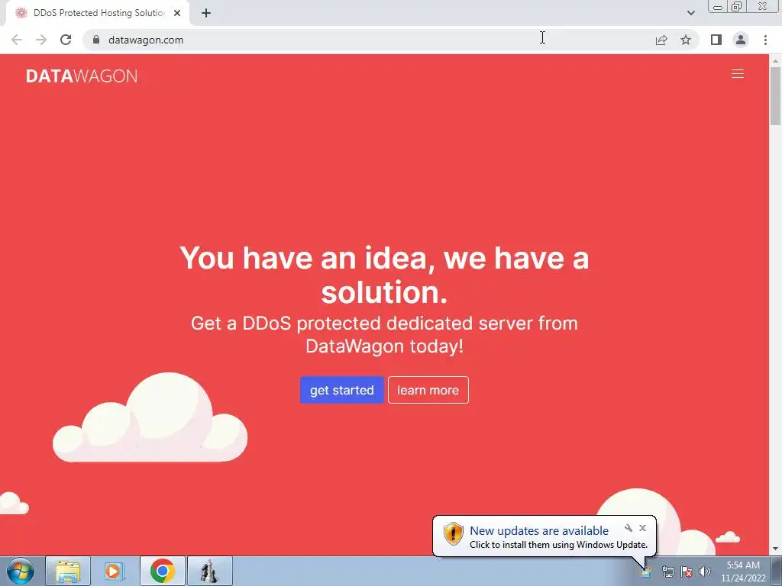Viewport: 782px width, 586px height.
Task: Open the chess game taskbar icon
Action: tap(209, 571)
